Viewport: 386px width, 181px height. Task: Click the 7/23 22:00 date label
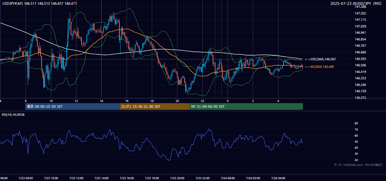click(202, 178)
